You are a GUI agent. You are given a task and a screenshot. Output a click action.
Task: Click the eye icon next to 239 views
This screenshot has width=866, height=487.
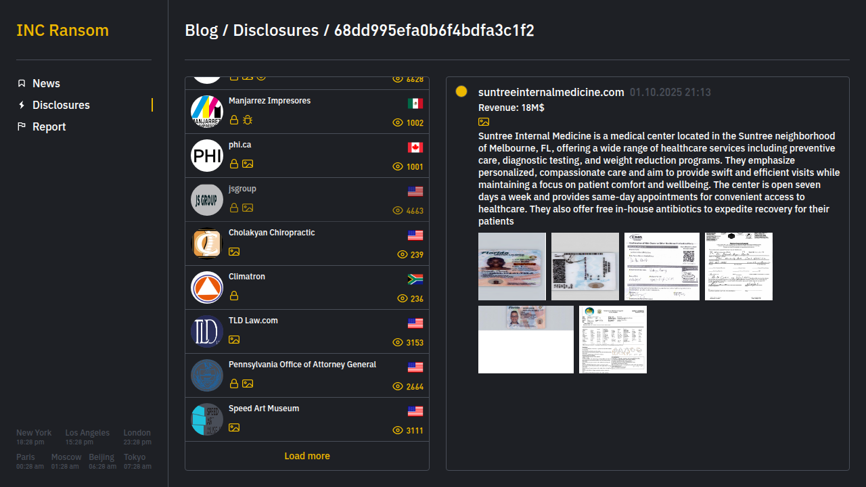pyautogui.click(x=403, y=255)
